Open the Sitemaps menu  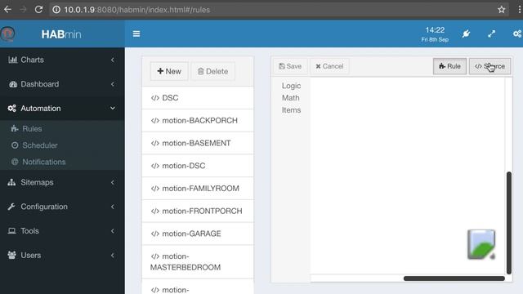62,182
